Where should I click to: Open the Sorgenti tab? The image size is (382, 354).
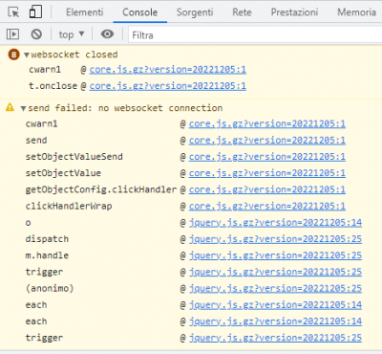pos(195,12)
